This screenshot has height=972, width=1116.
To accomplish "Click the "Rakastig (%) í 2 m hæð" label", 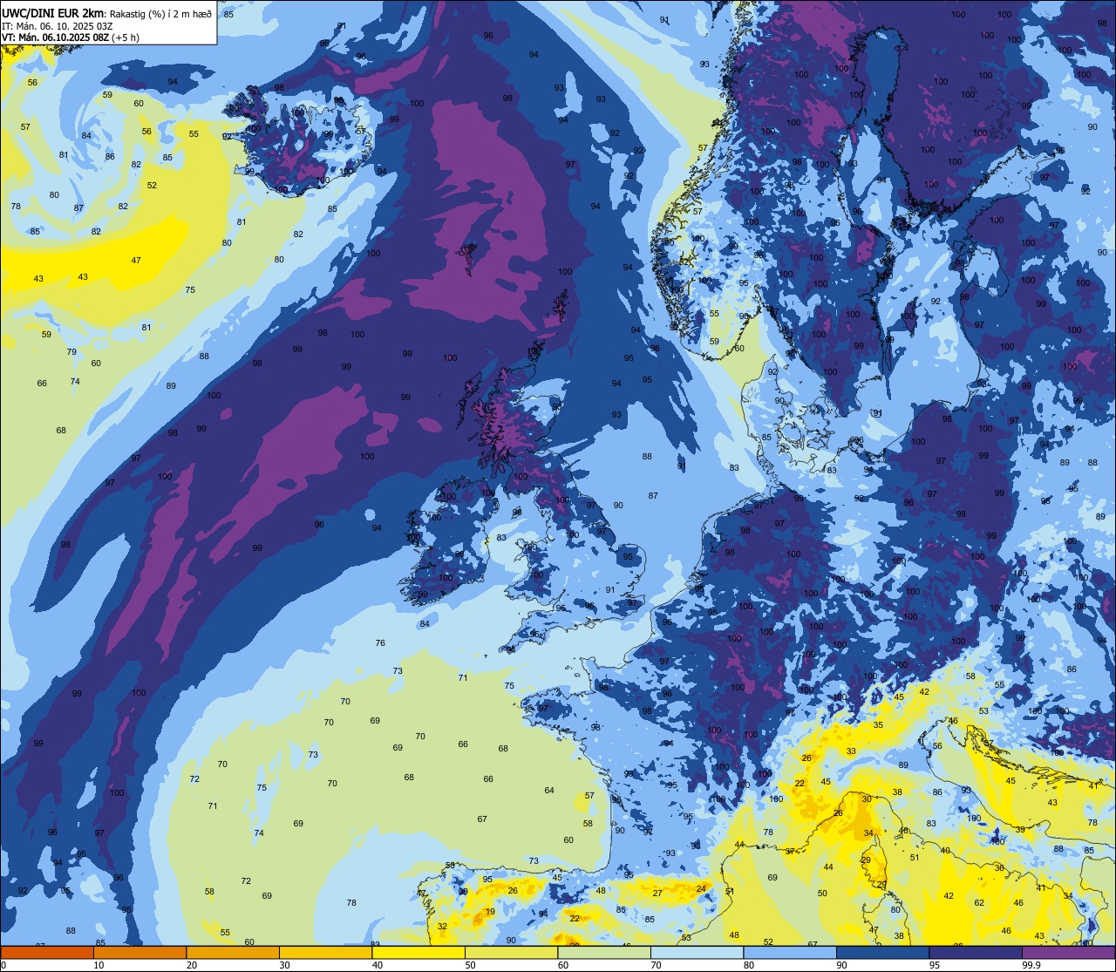I will click(x=160, y=13).
